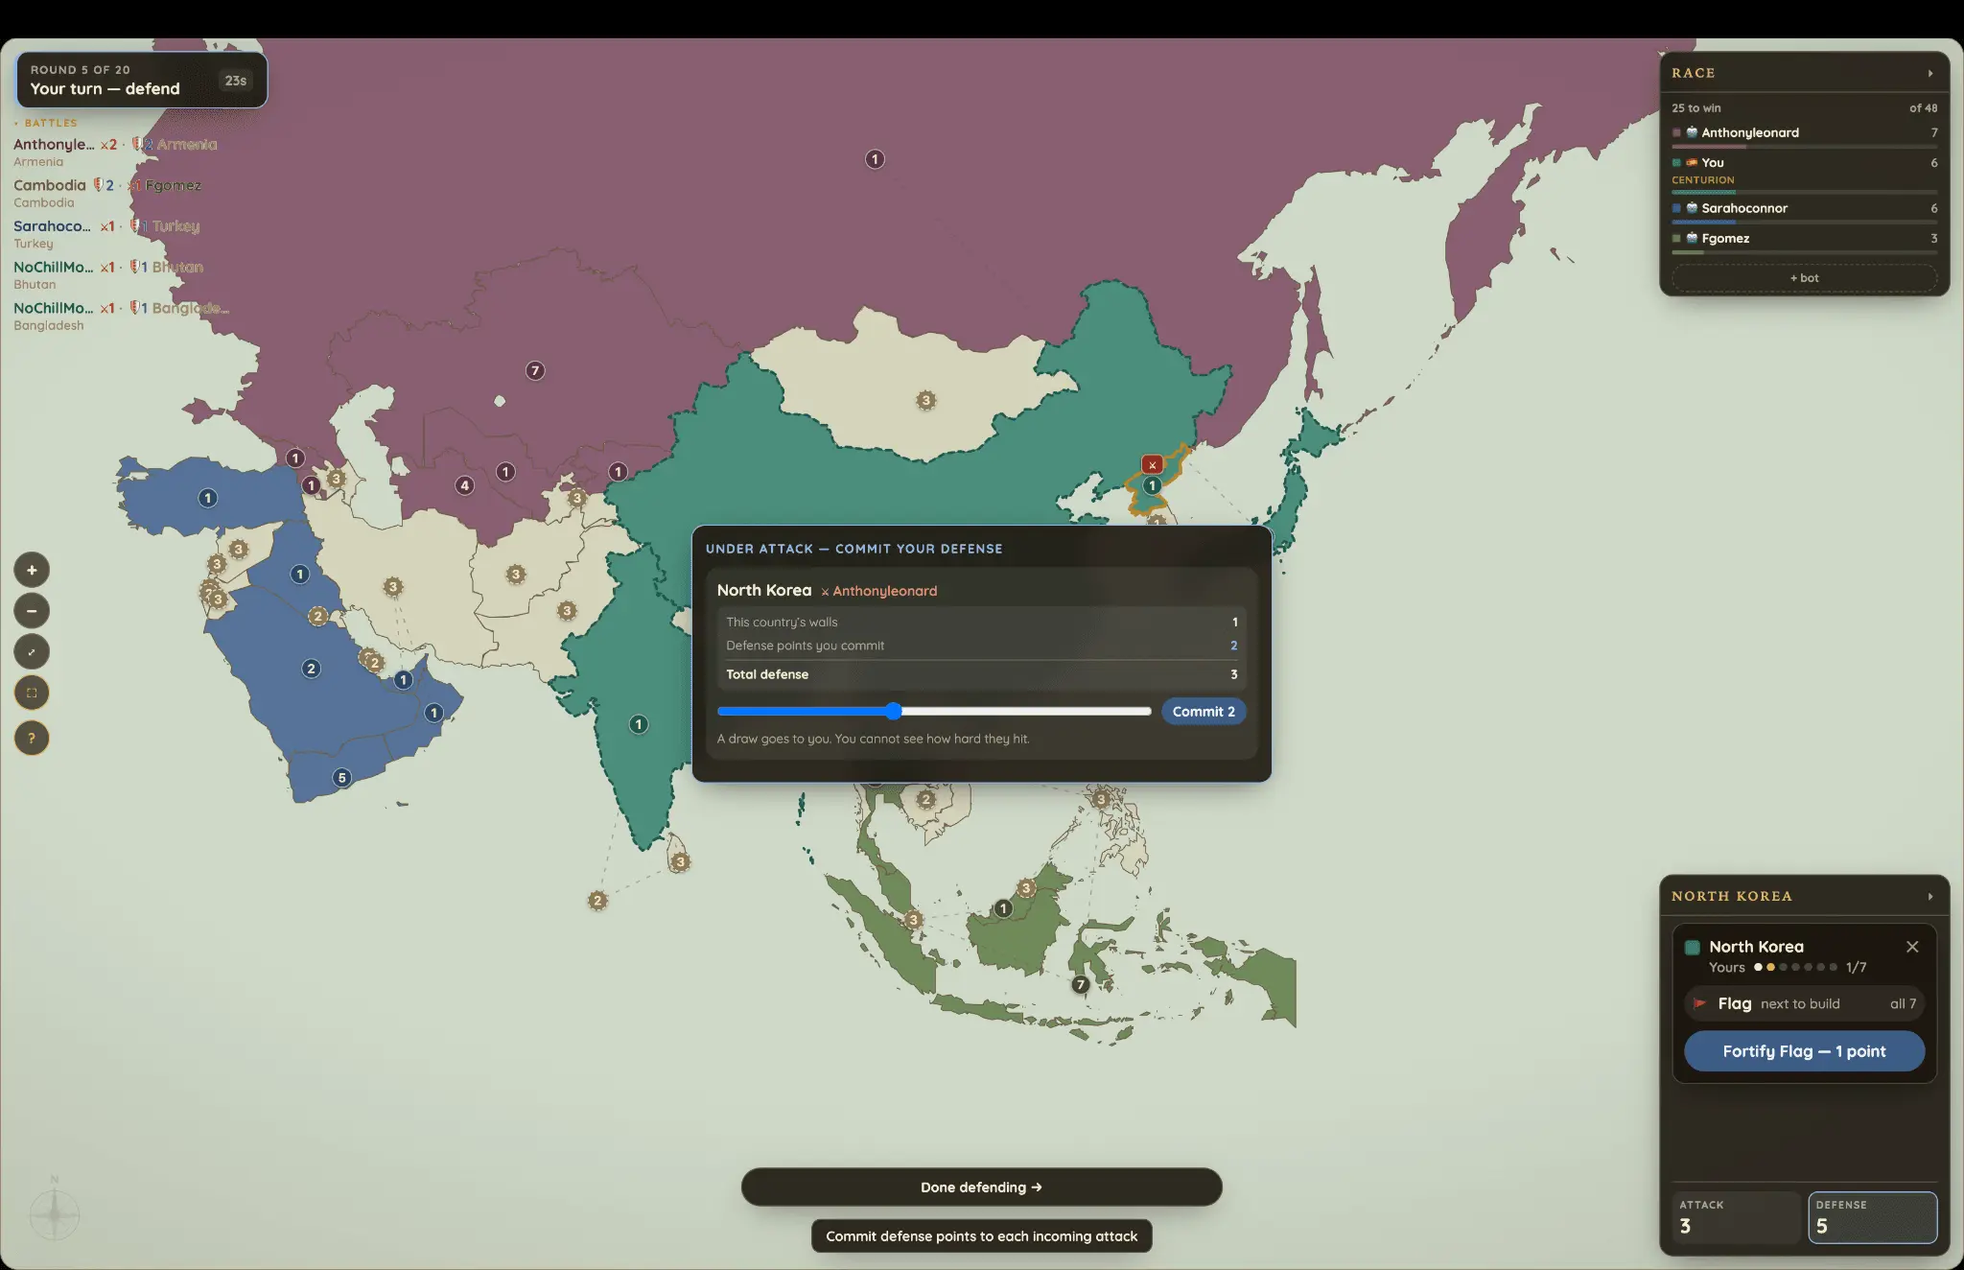Click the 2 marker in the Maldives
Image resolution: width=1964 pixels, height=1270 pixels.
pyautogui.click(x=597, y=900)
